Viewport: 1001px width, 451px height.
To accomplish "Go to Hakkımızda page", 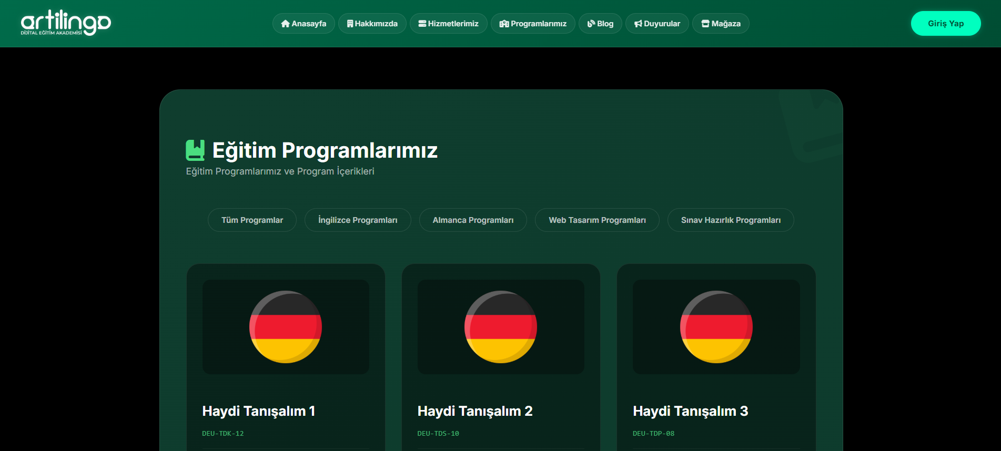I will tap(372, 24).
